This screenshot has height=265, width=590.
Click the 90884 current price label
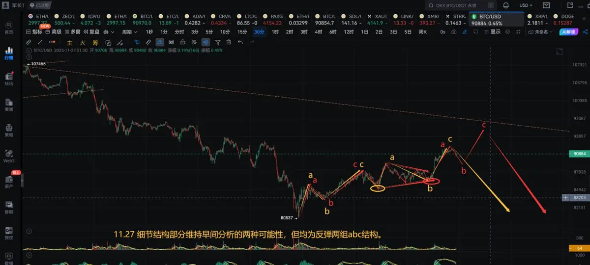pos(580,154)
